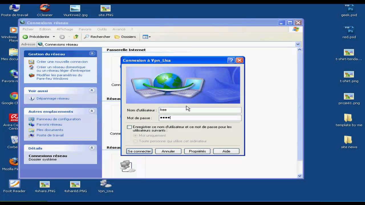Viewport: 365px width, 205px height.
Task: Select Toute personne qui utilise radio
Action: 136,141
